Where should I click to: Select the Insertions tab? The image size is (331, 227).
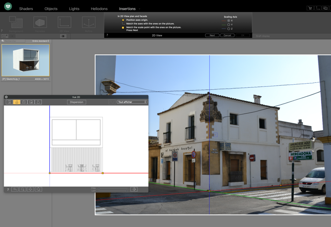point(127,9)
